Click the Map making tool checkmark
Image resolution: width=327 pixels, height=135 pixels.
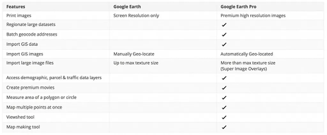[x=224, y=127]
